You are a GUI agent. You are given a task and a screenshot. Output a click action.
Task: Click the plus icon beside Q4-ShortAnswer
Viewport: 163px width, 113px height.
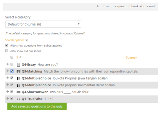click(8, 92)
